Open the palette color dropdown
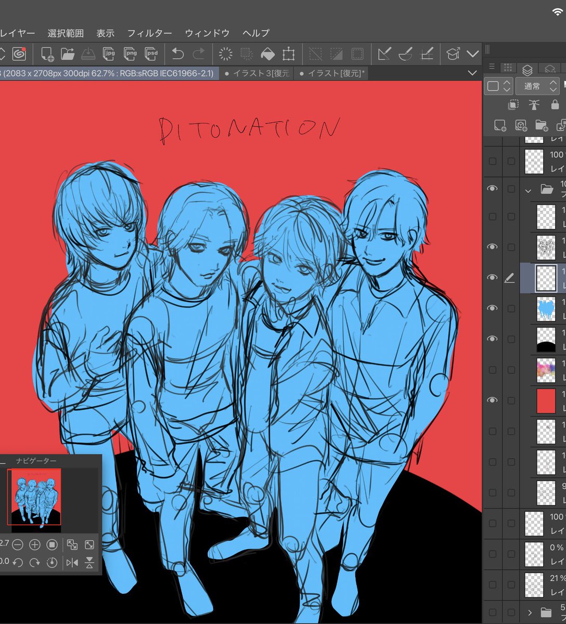The height and width of the screenshot is (624, 566). (499, 86)
